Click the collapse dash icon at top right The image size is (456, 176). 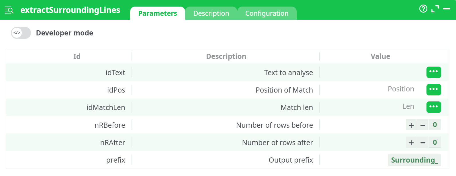pos(446,9)
